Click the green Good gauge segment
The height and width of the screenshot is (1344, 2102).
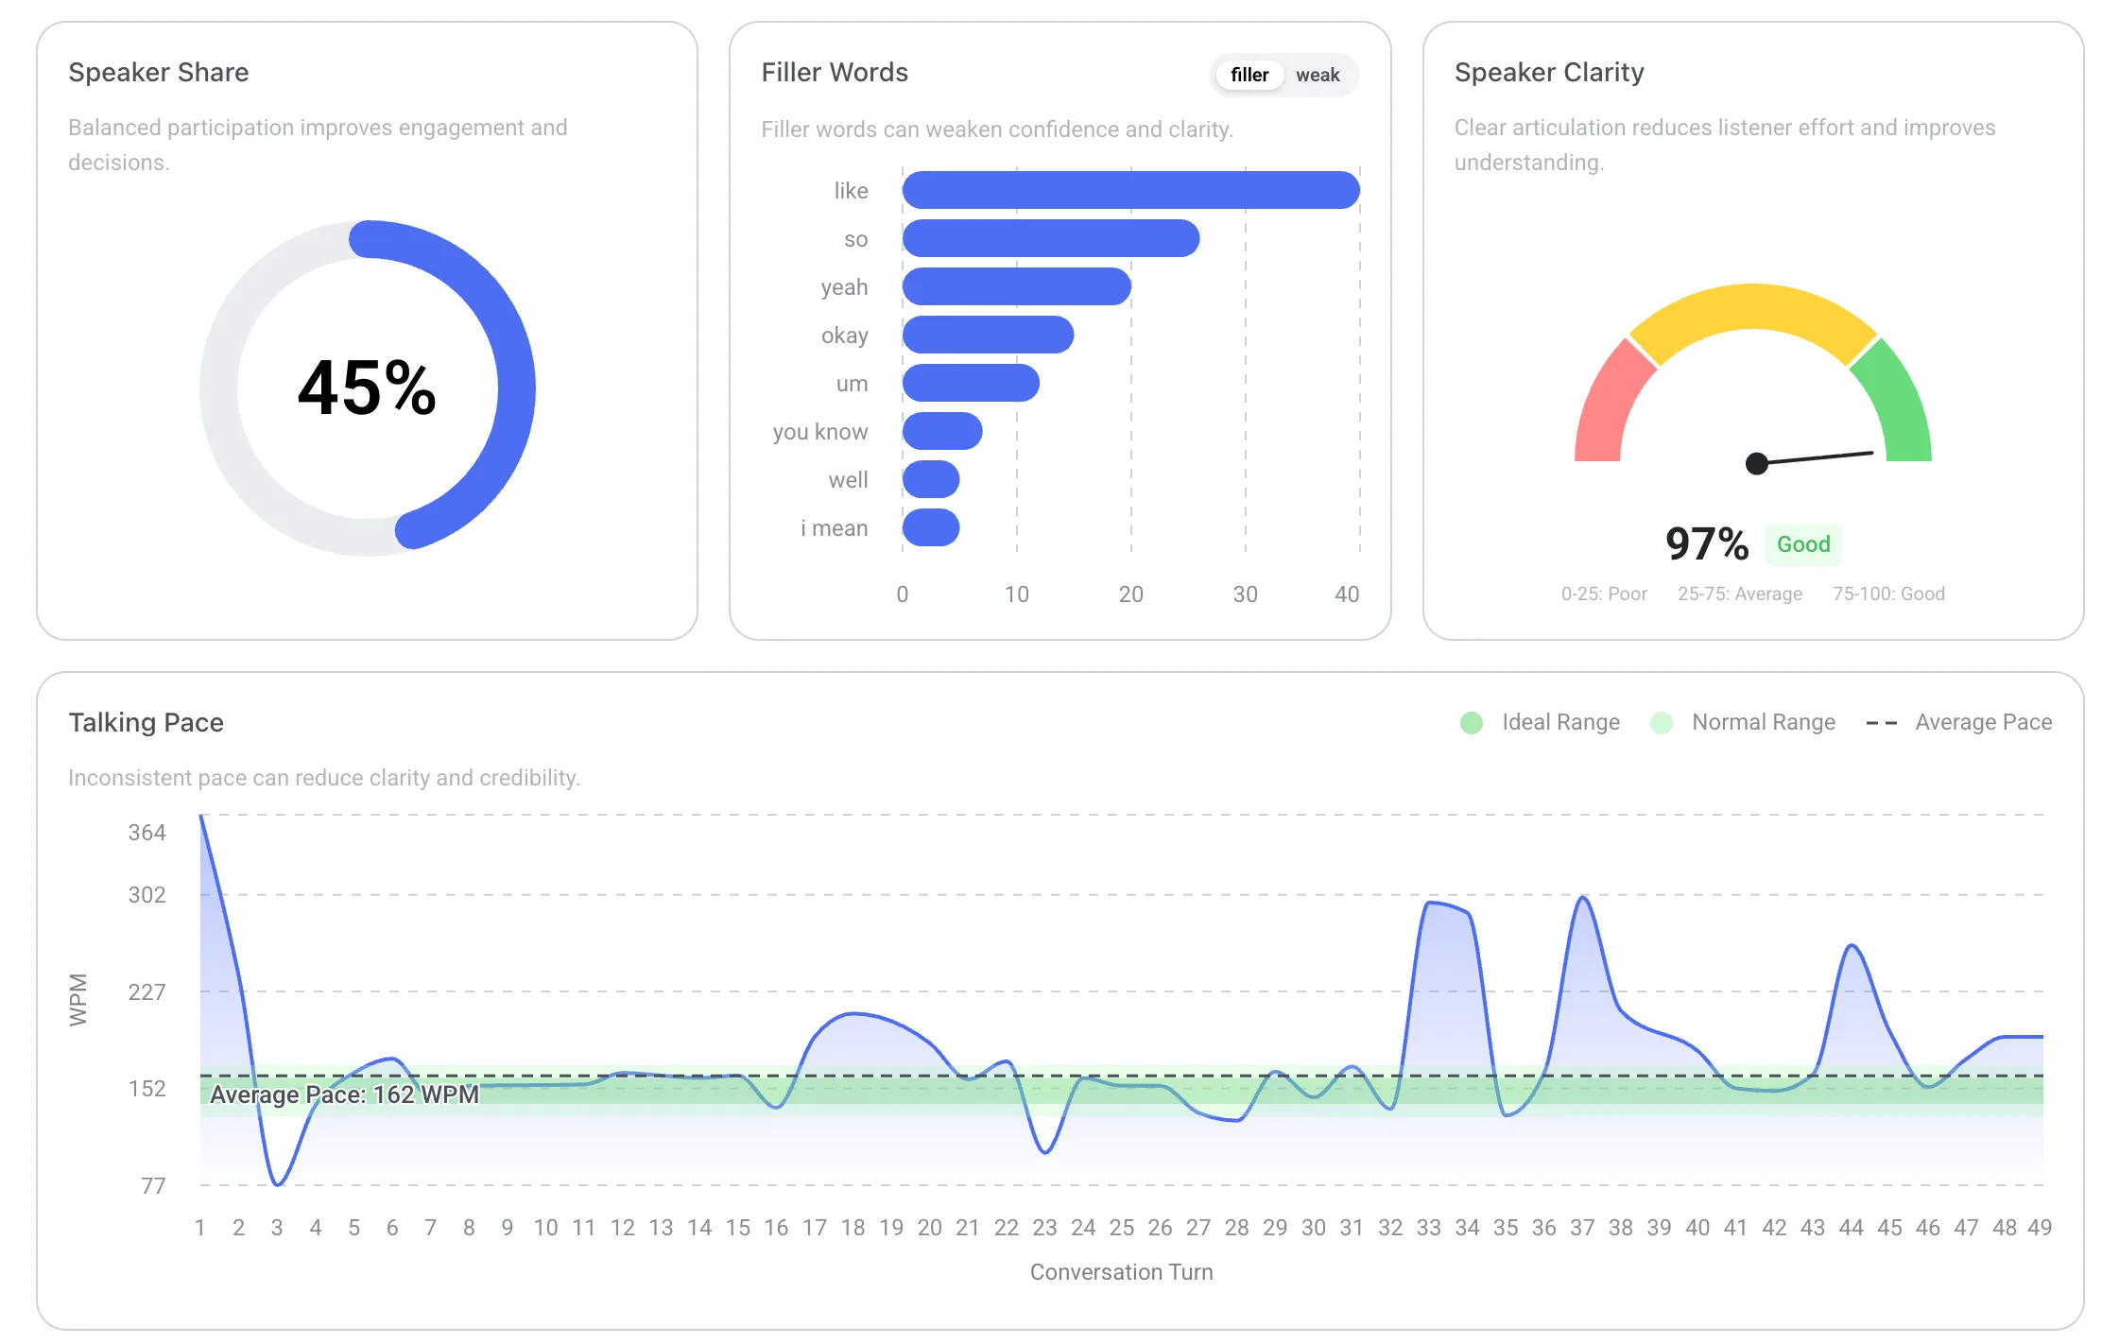point(1898,406)
